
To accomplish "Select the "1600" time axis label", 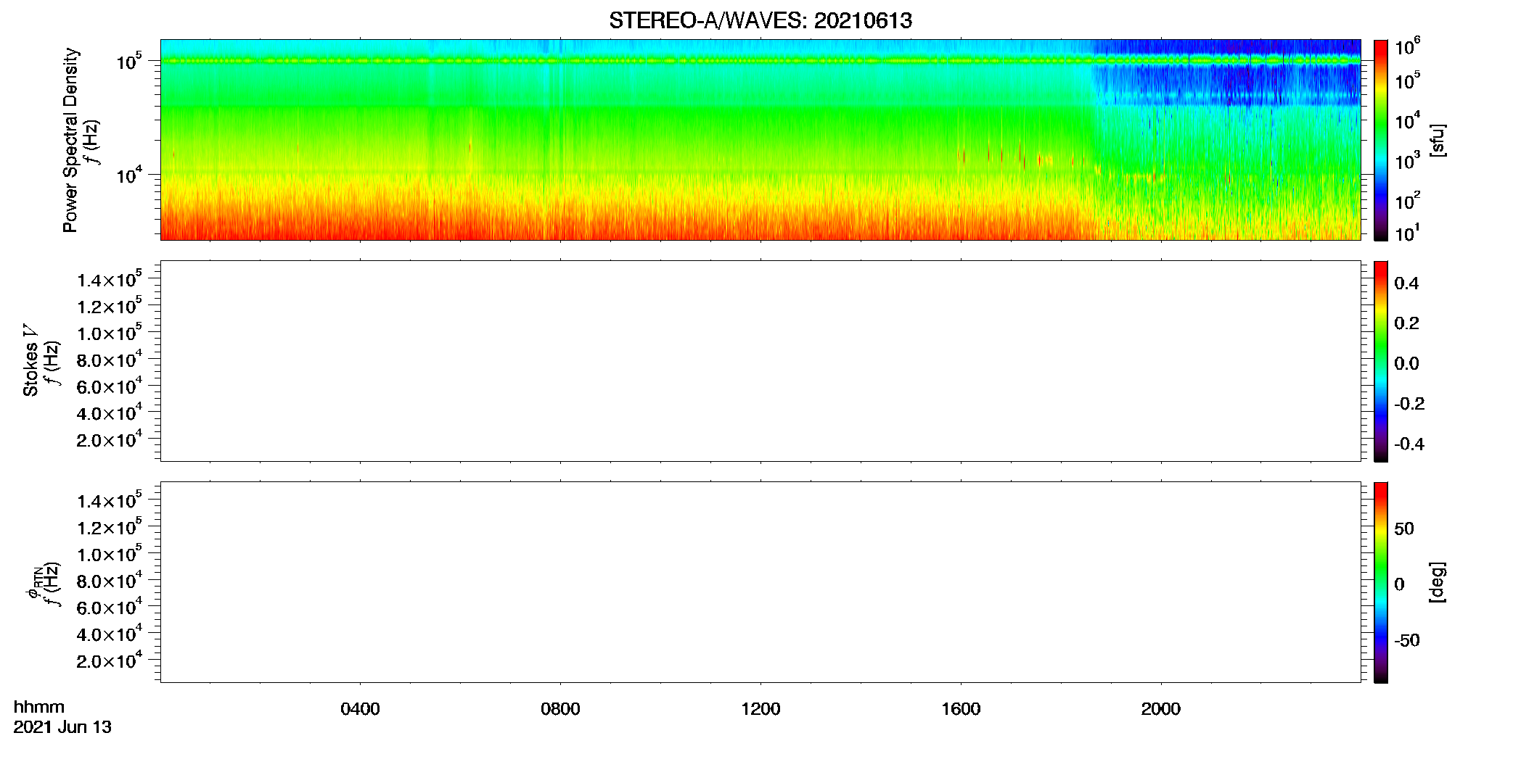I will [961, 709].
